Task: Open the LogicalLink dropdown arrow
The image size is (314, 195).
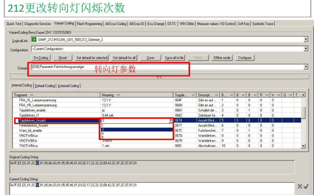Action: point(306,39)
